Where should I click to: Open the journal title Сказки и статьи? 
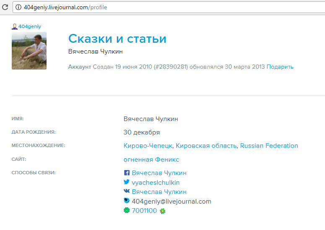coord(117,39)
